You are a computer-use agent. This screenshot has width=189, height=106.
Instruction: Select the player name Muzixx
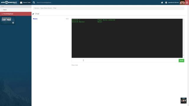pyautogui.click(x=35, y=19)
